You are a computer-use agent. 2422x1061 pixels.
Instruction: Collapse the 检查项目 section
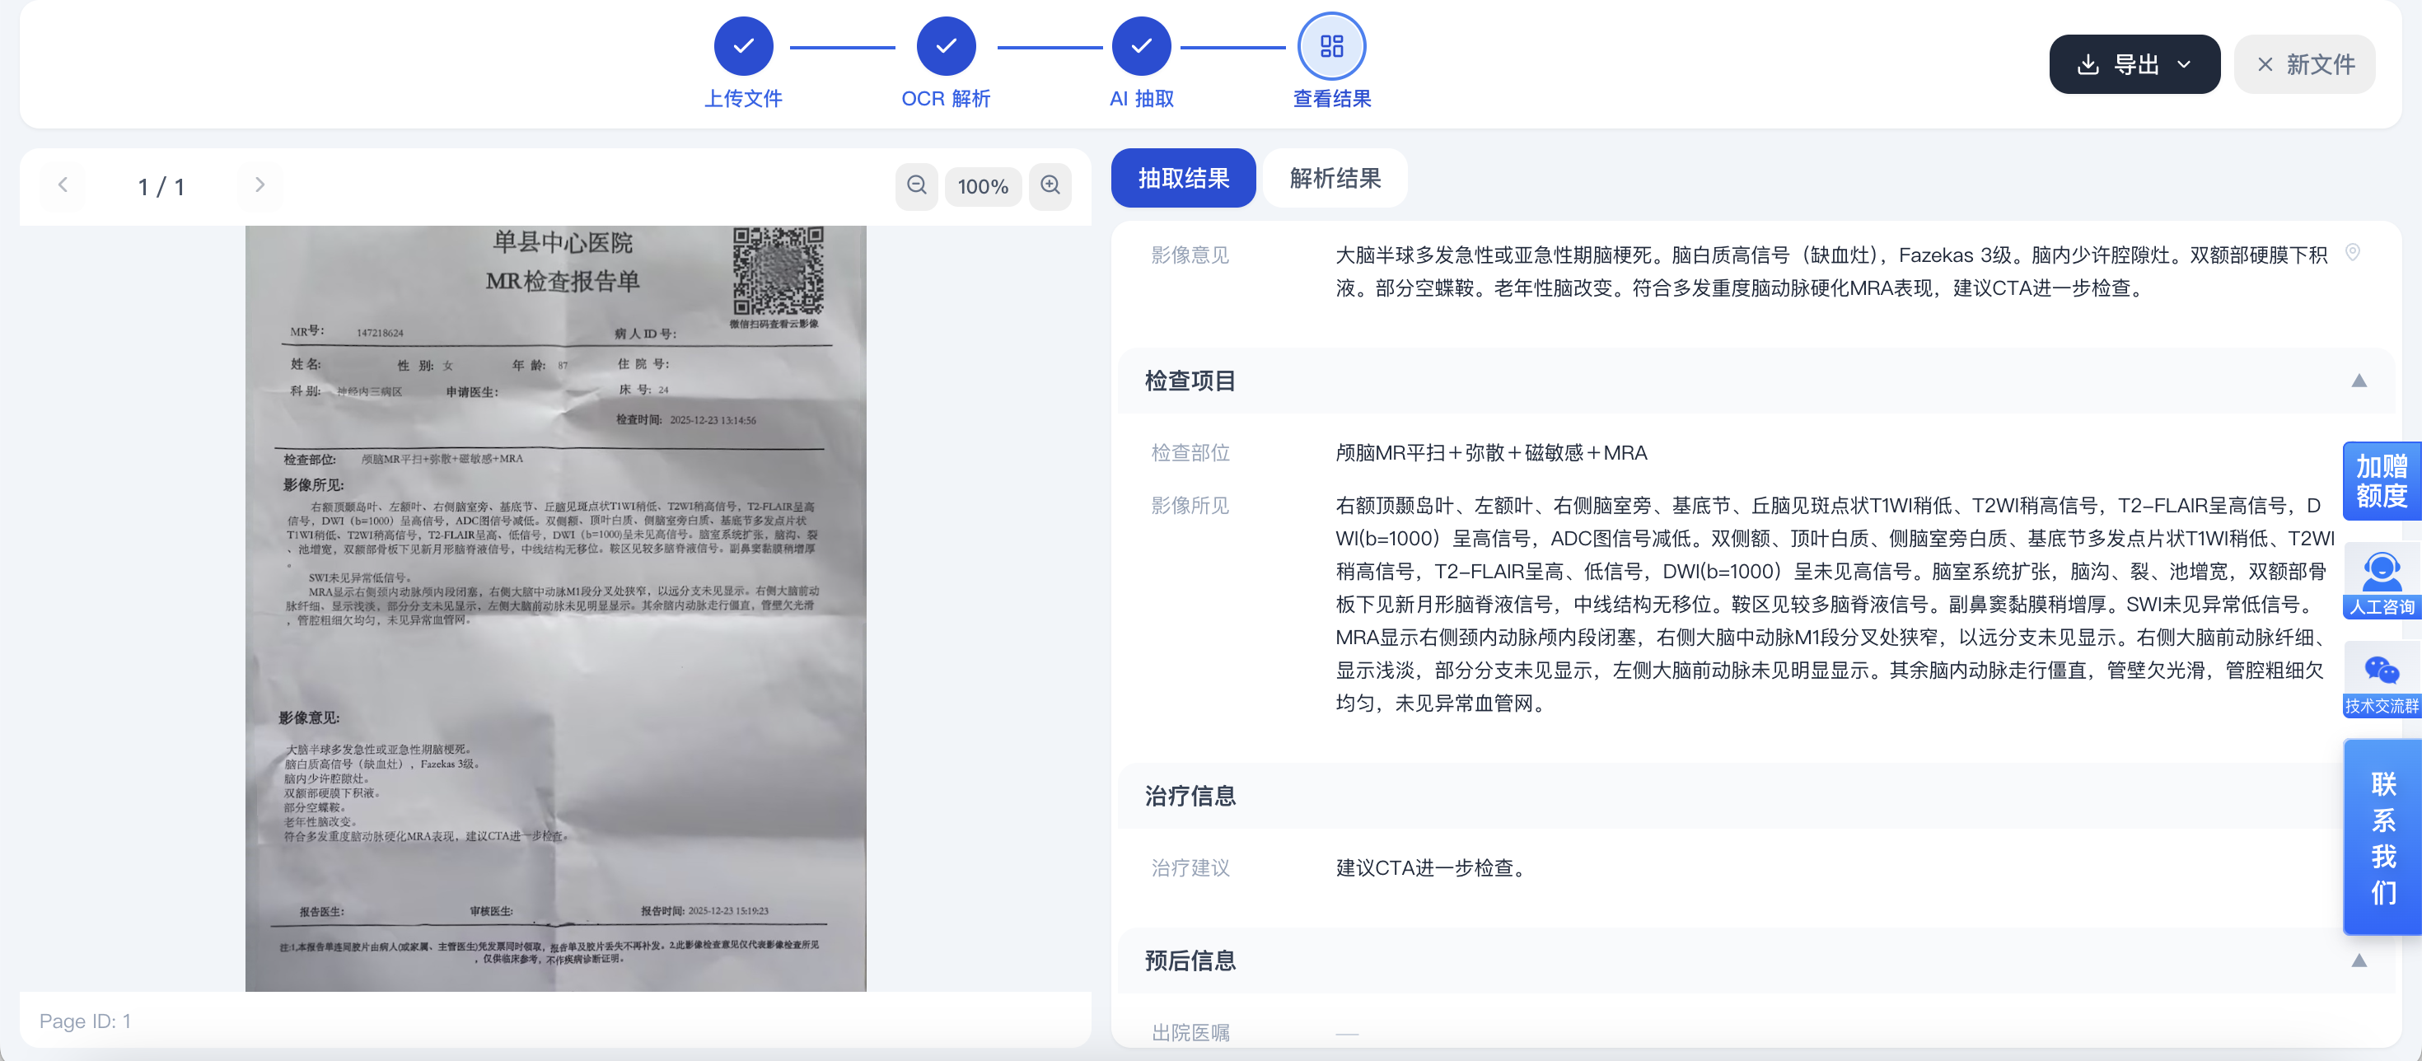(x=2359, y=381)
